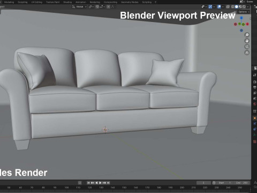Click the hand pan view icon
This screenshot has width=257, height=193.
pyautogui.click(x=247, y=41)
